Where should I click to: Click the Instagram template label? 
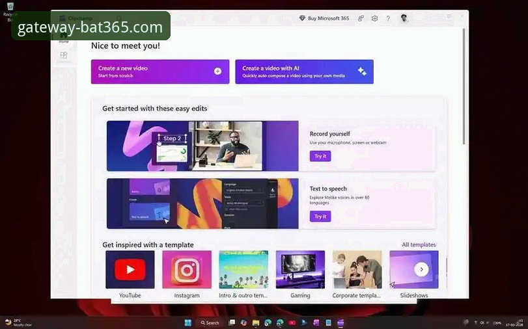click(x=187, y=295)
